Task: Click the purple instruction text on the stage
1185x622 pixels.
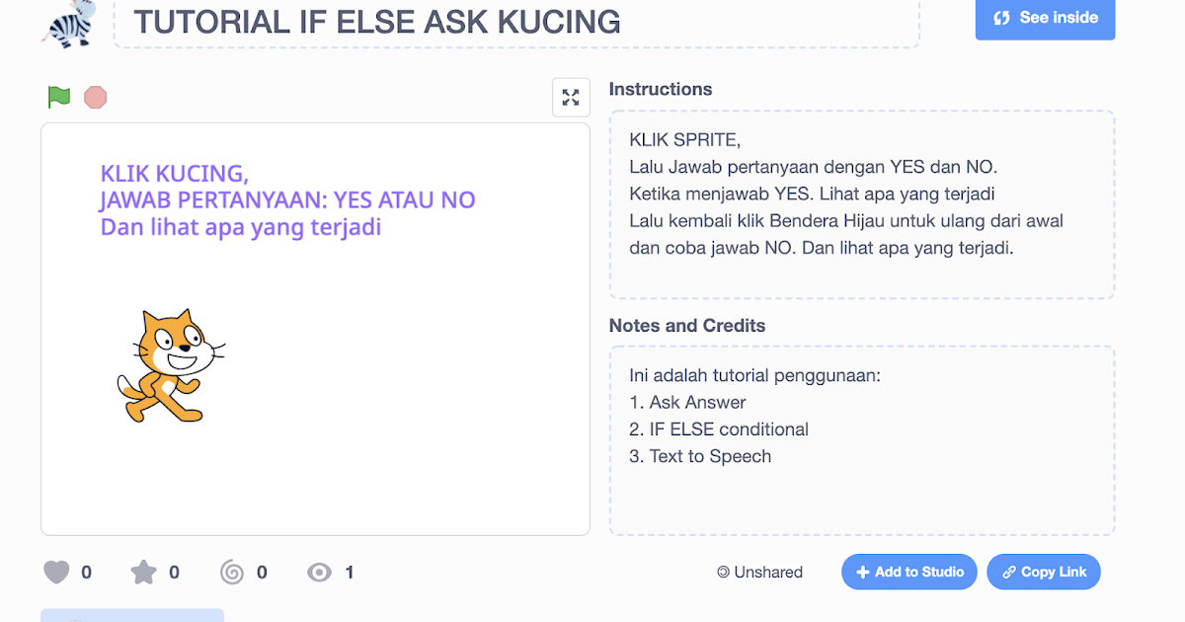Action: [286, 201]
